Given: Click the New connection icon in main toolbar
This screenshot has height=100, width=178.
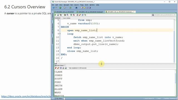Looking at the screenshot, I should pos(54,8).
